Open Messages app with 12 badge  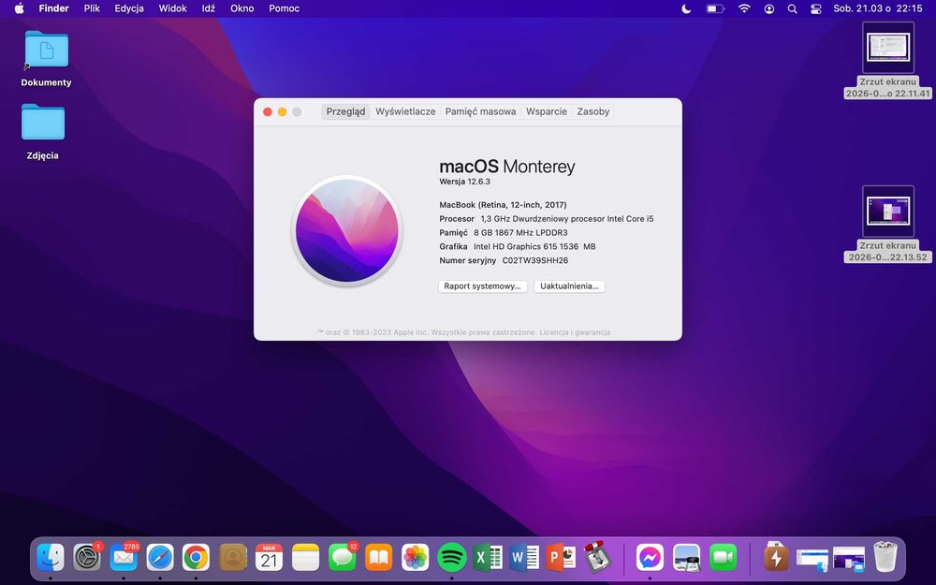click(342, 558)
